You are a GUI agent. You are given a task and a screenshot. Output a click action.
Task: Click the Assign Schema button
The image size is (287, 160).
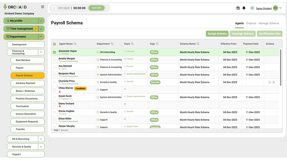217,33
